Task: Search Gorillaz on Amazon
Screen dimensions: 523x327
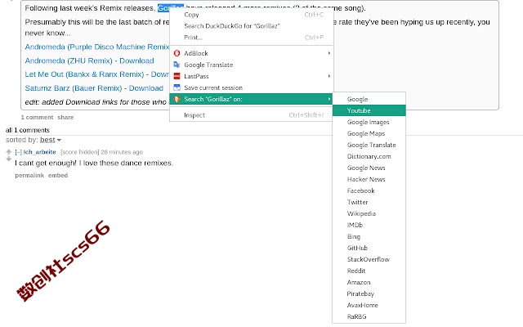Action: (x=369, y=282)
